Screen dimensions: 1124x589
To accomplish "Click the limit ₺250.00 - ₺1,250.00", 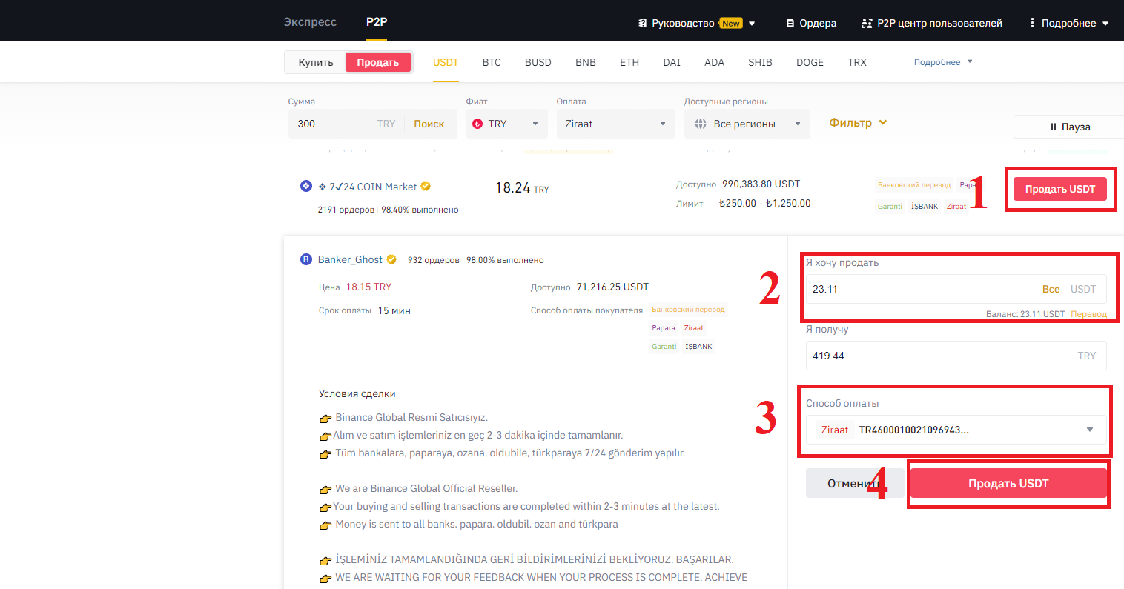I will (x=764, y=203).
